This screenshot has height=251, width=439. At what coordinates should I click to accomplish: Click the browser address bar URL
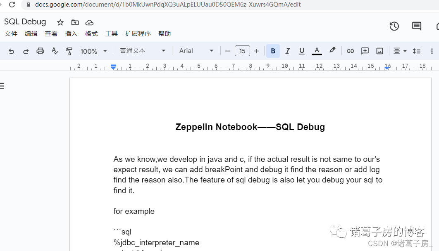168,5
